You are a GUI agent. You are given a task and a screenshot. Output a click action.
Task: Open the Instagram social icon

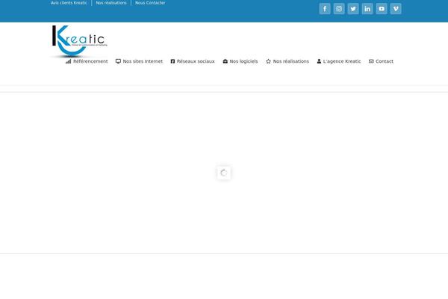pos(339,8)
